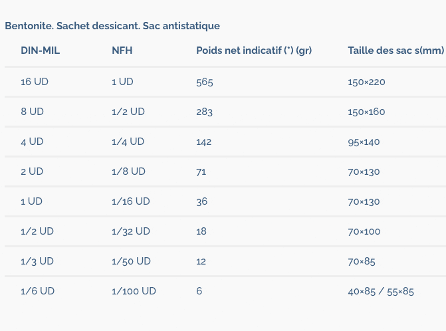Screen dimensions: 446x331
Task: Click the 71 weight value
Action: [201, 171]
